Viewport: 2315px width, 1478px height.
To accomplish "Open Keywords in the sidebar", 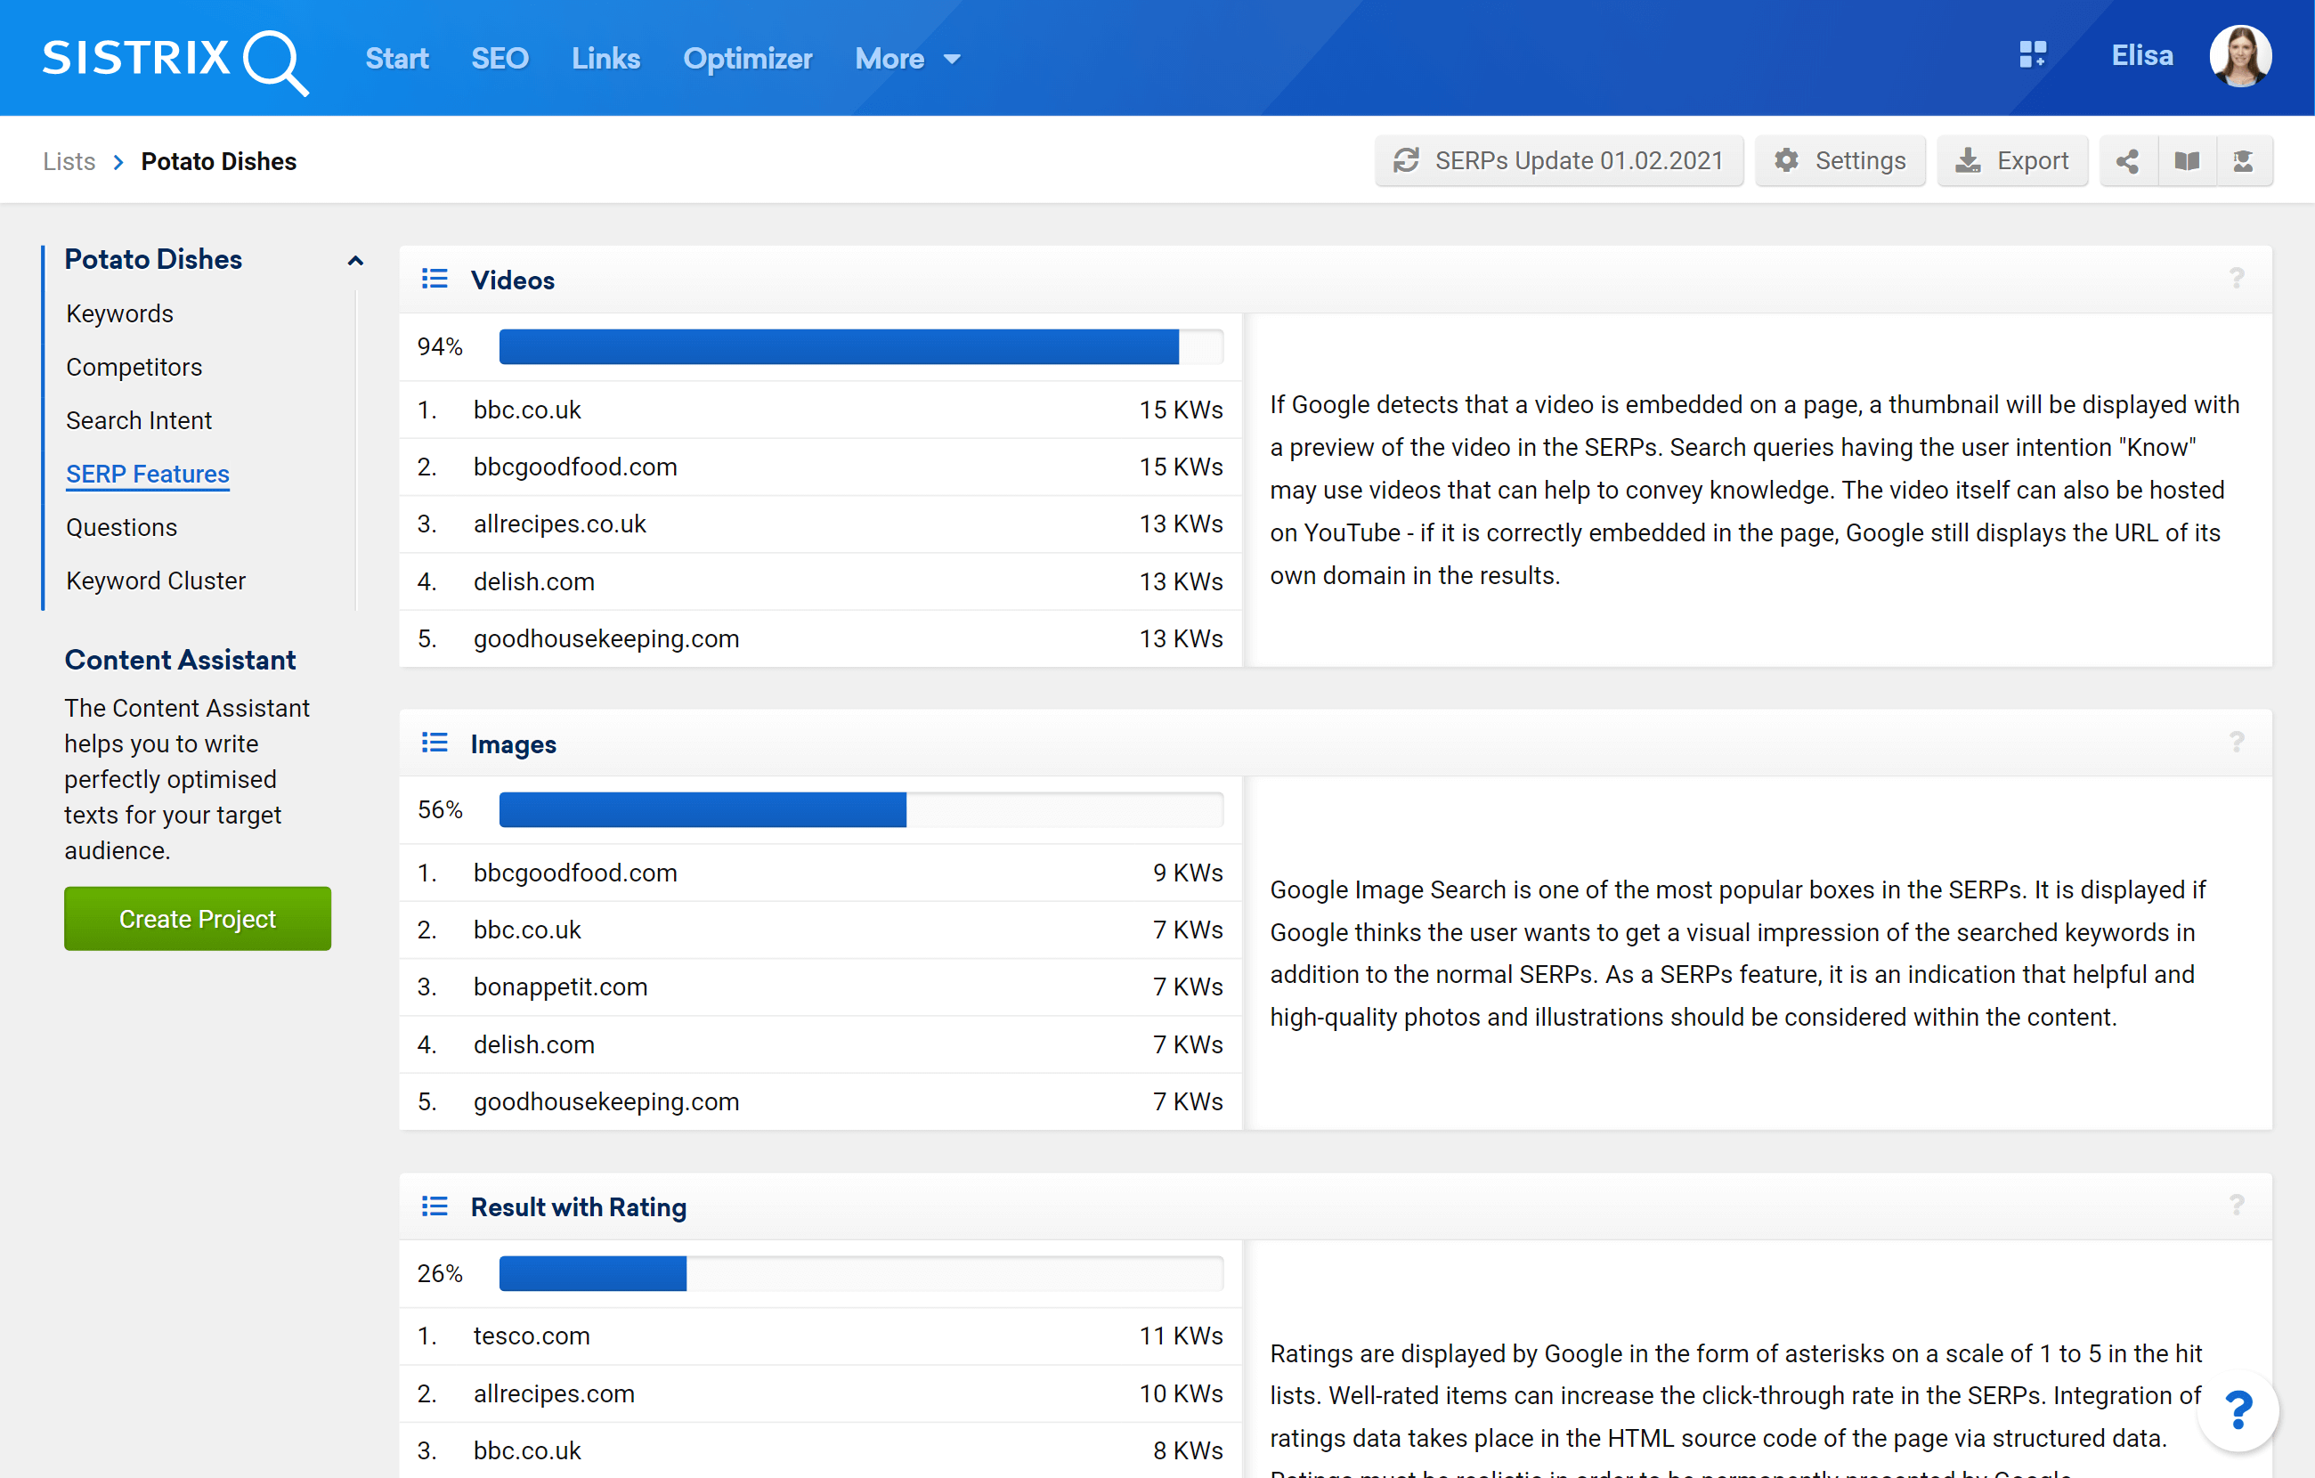I will (x=120, y=313).
